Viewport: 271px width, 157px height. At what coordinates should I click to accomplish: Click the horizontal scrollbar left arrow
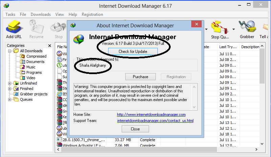click(x=58, y=149)
